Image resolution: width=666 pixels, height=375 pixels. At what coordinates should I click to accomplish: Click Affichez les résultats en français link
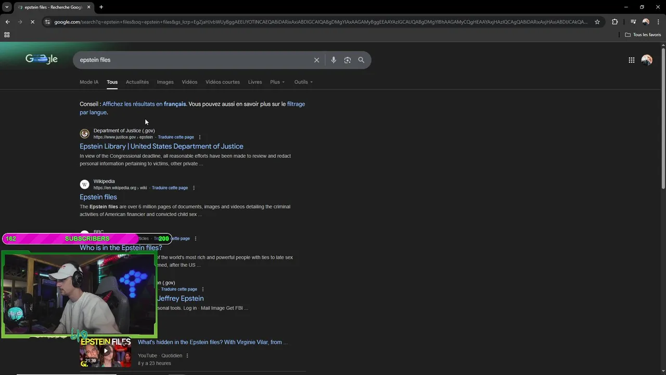(144, 104)
